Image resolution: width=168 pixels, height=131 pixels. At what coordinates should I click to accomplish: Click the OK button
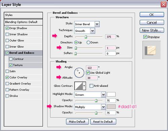tap(152, 15)
